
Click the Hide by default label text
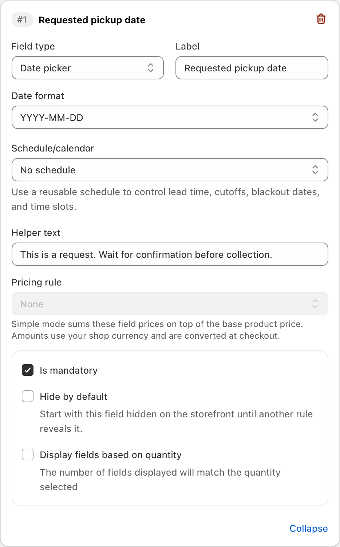point(74,397)
